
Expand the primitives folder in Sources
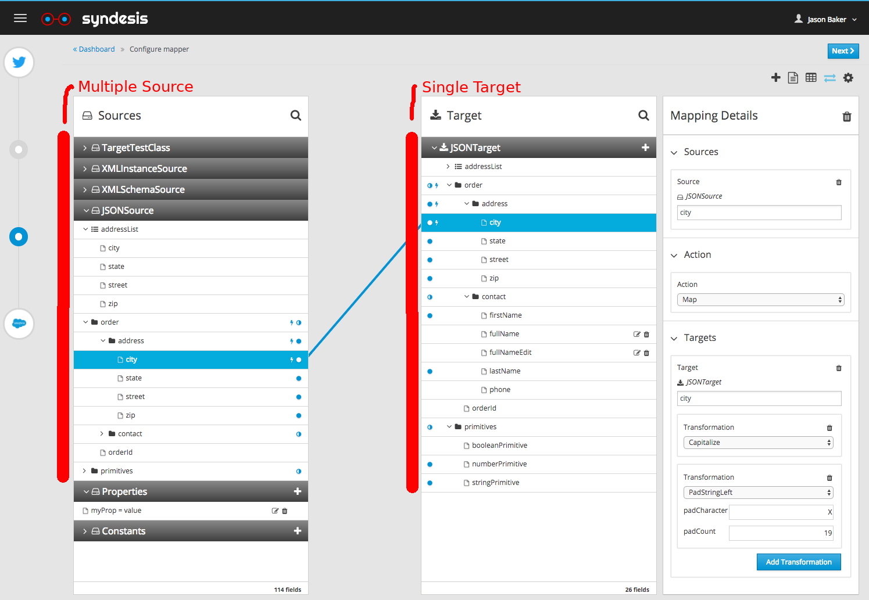[85, 470]
